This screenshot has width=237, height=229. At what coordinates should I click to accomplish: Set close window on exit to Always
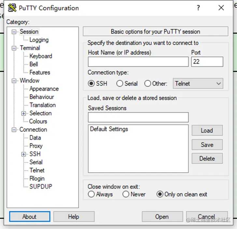(x=91, y=194)
